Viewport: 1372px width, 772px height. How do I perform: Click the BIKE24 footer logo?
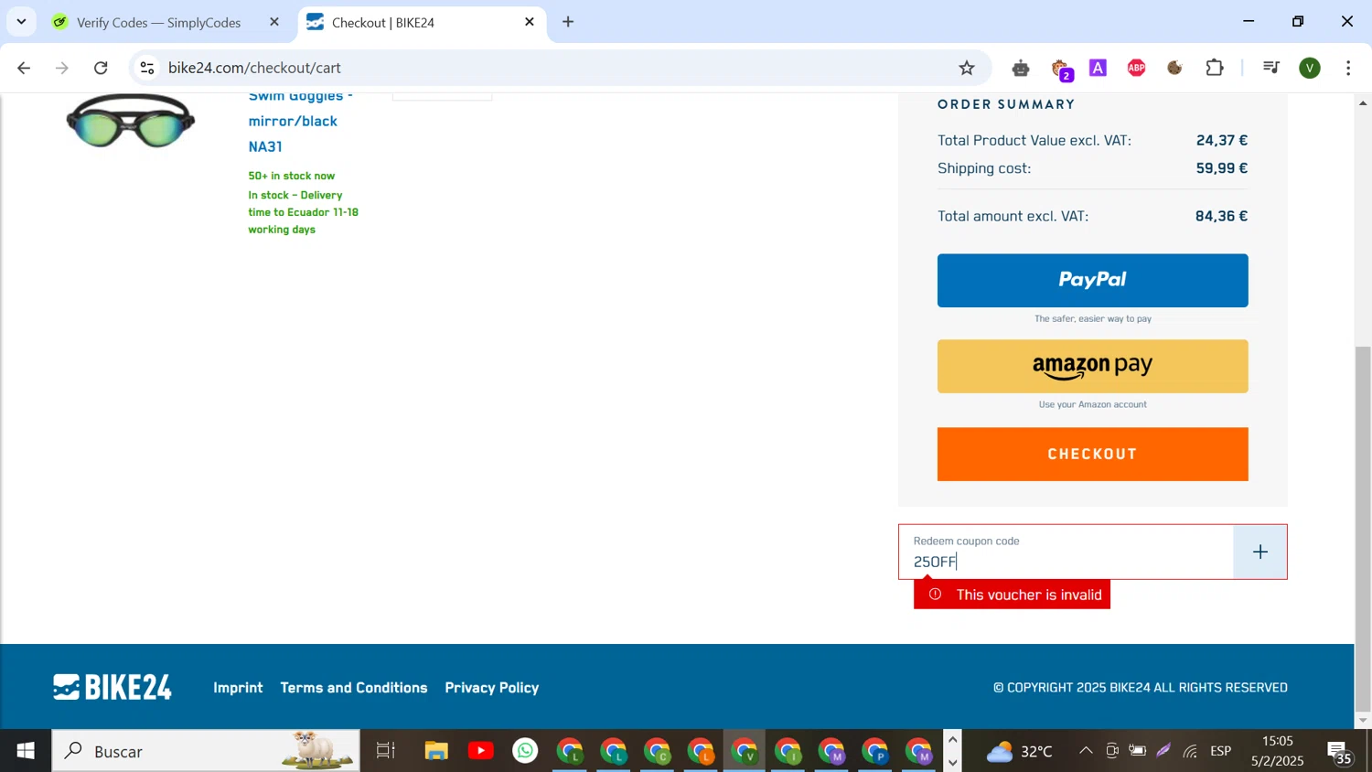(113, 687)
